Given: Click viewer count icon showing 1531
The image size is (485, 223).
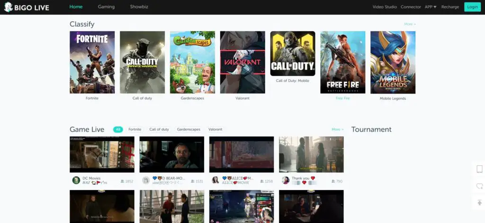Looking at the screenshot, I should coord(193,181).
